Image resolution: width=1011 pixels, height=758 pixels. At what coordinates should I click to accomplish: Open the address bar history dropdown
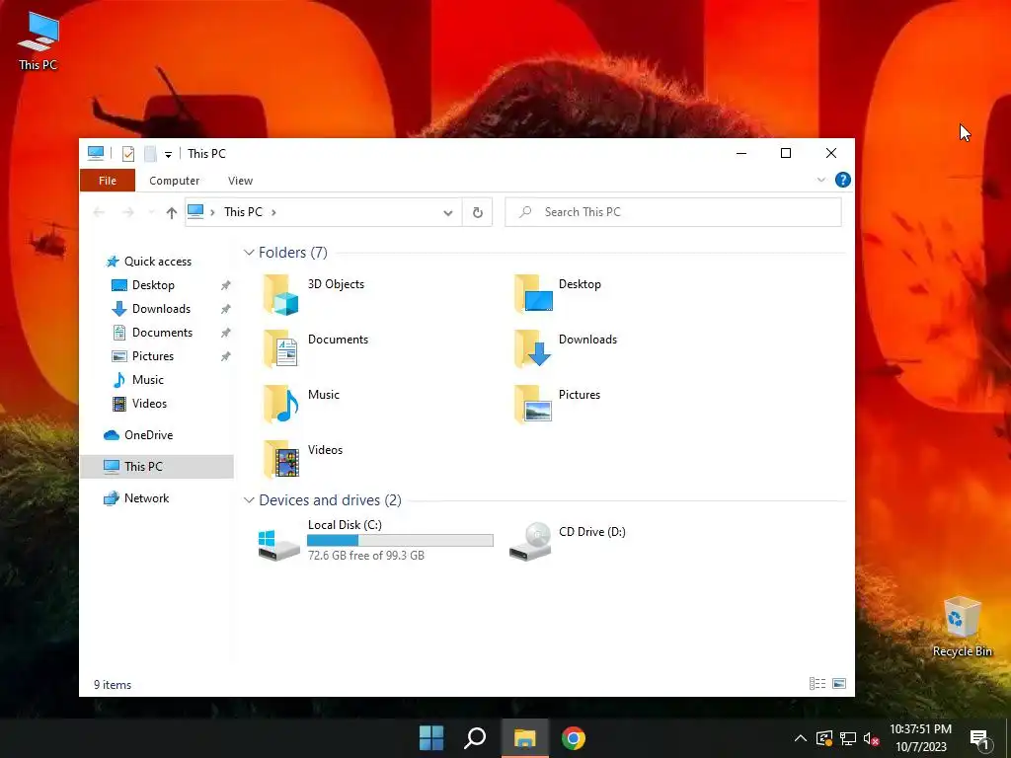click(x=447, y=213)
